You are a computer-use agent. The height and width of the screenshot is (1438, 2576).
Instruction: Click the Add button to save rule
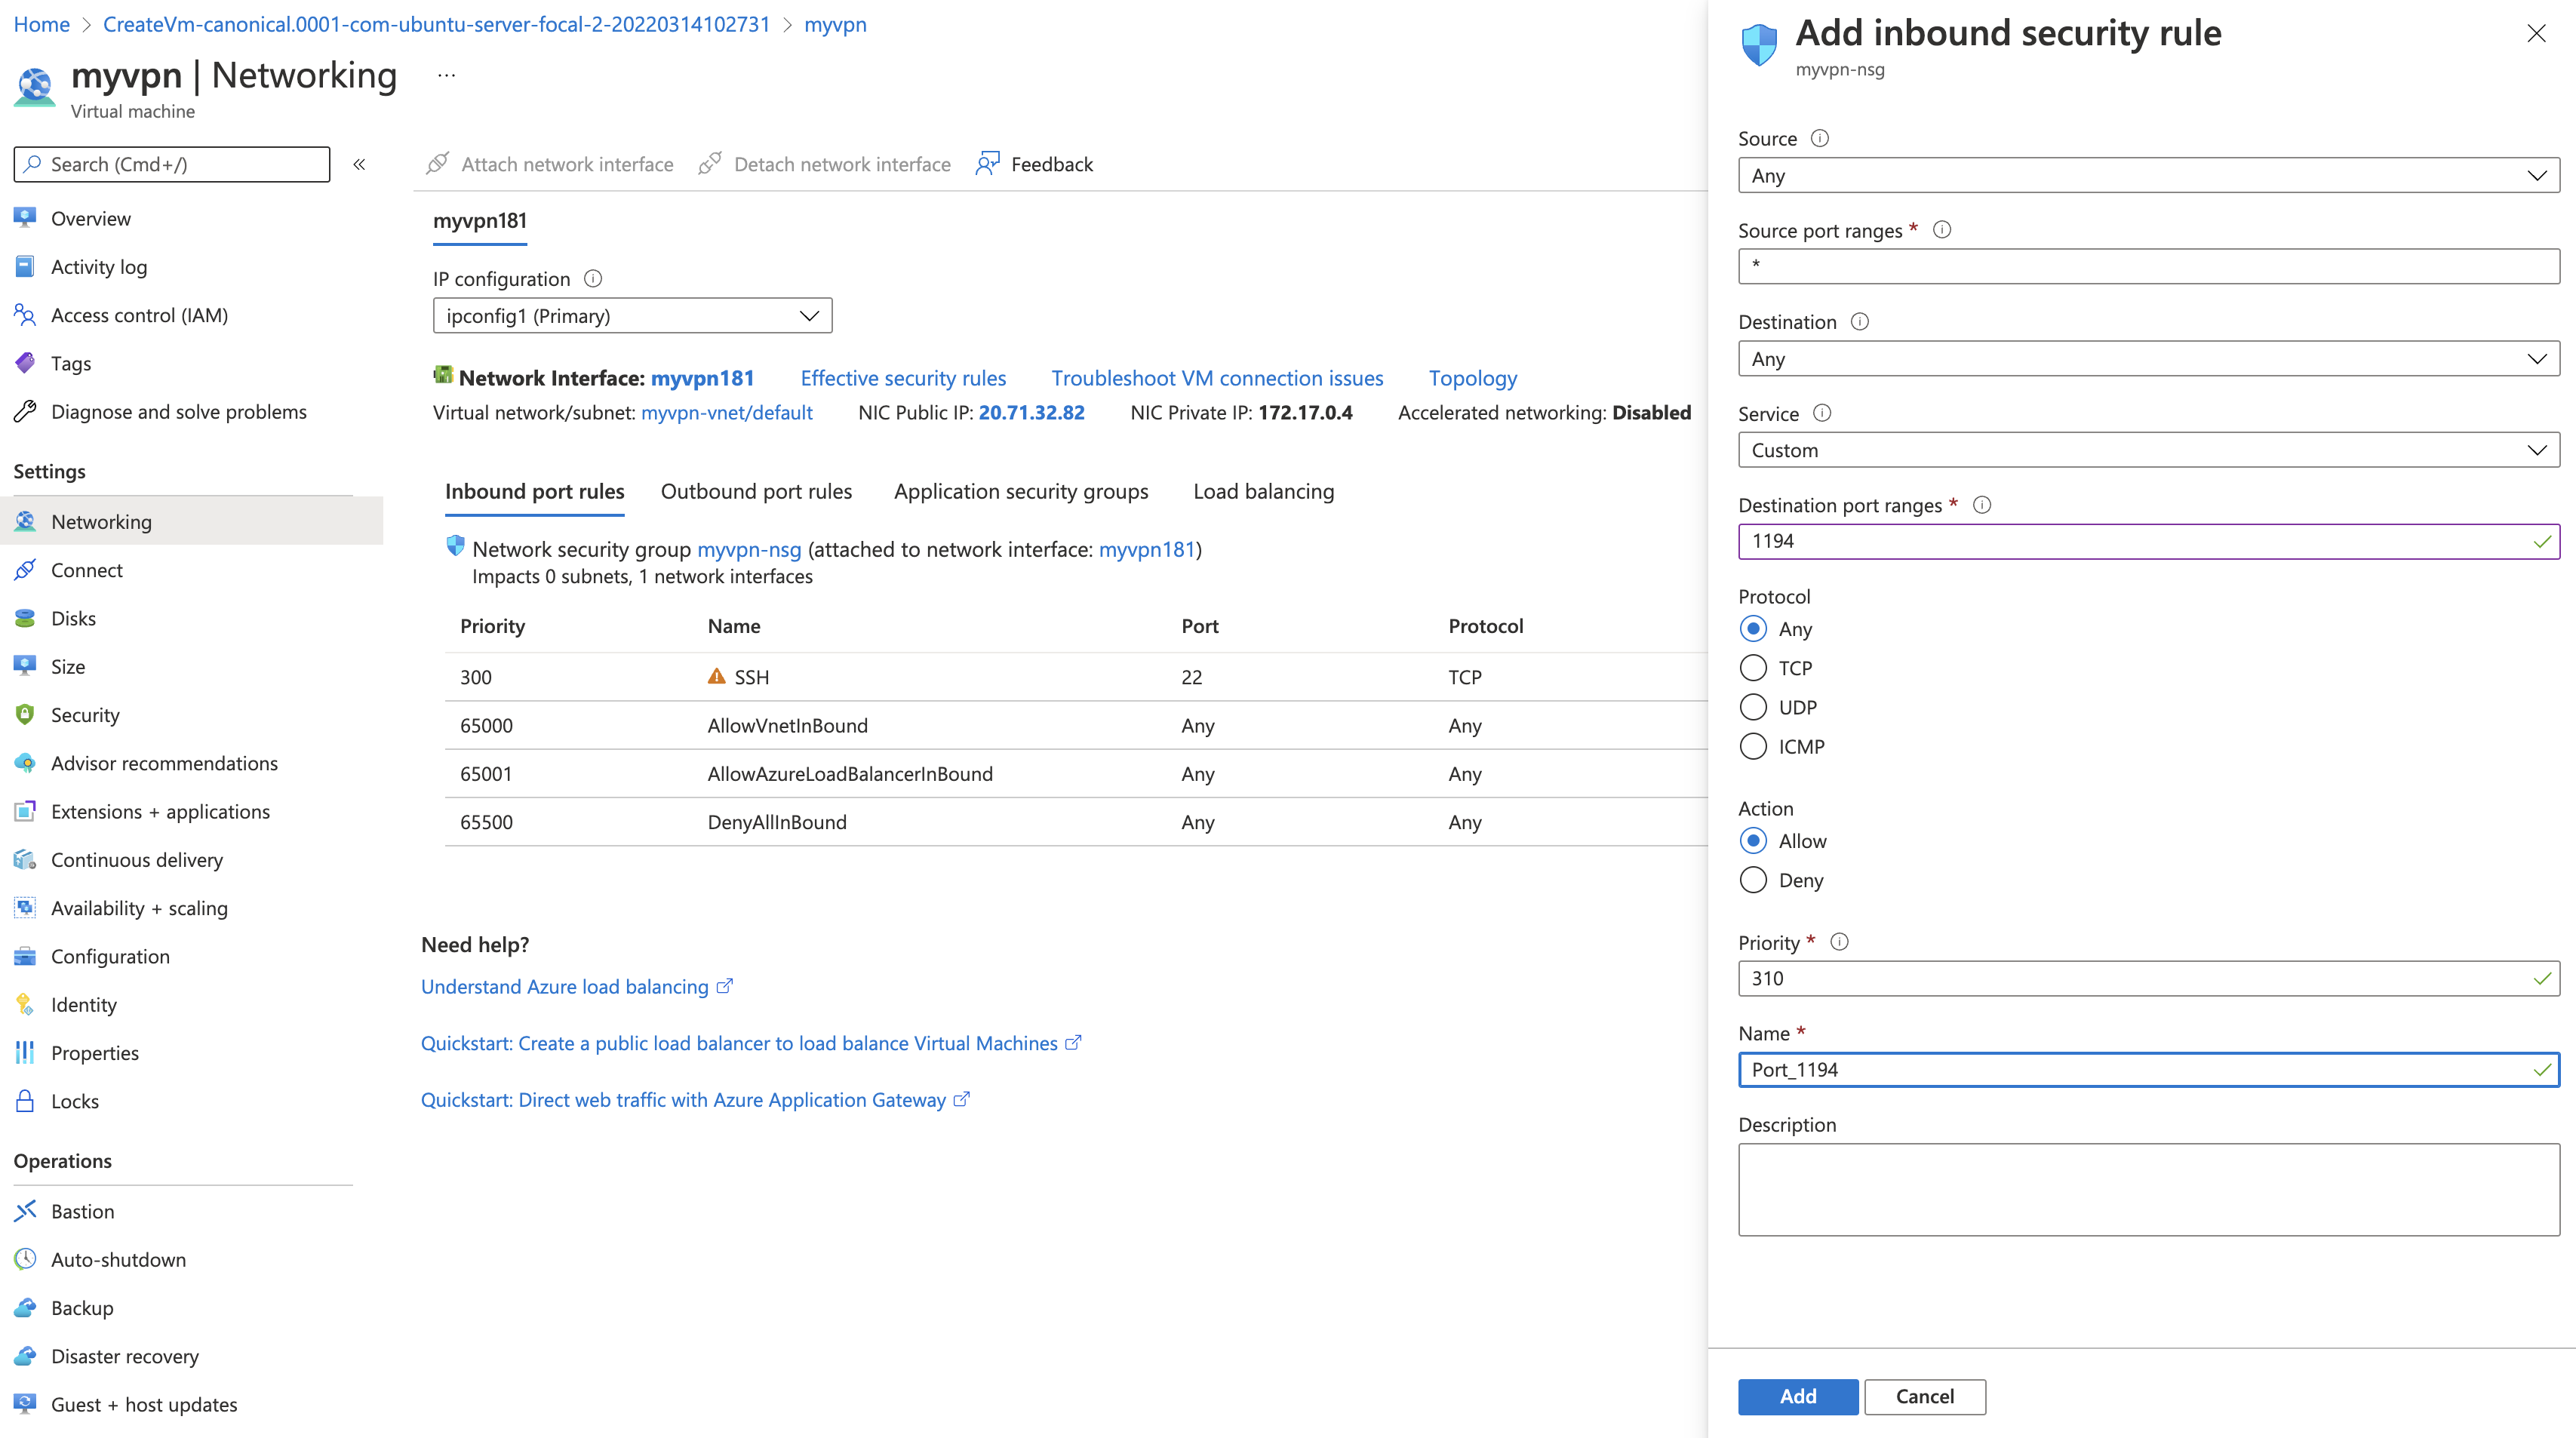click(1797, 1396)
